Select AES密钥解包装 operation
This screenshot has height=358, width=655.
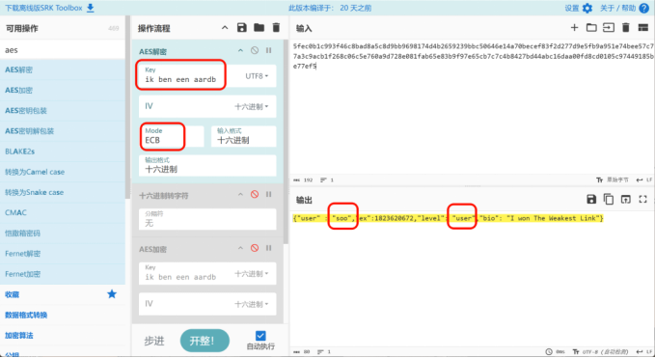pos(63,131)
